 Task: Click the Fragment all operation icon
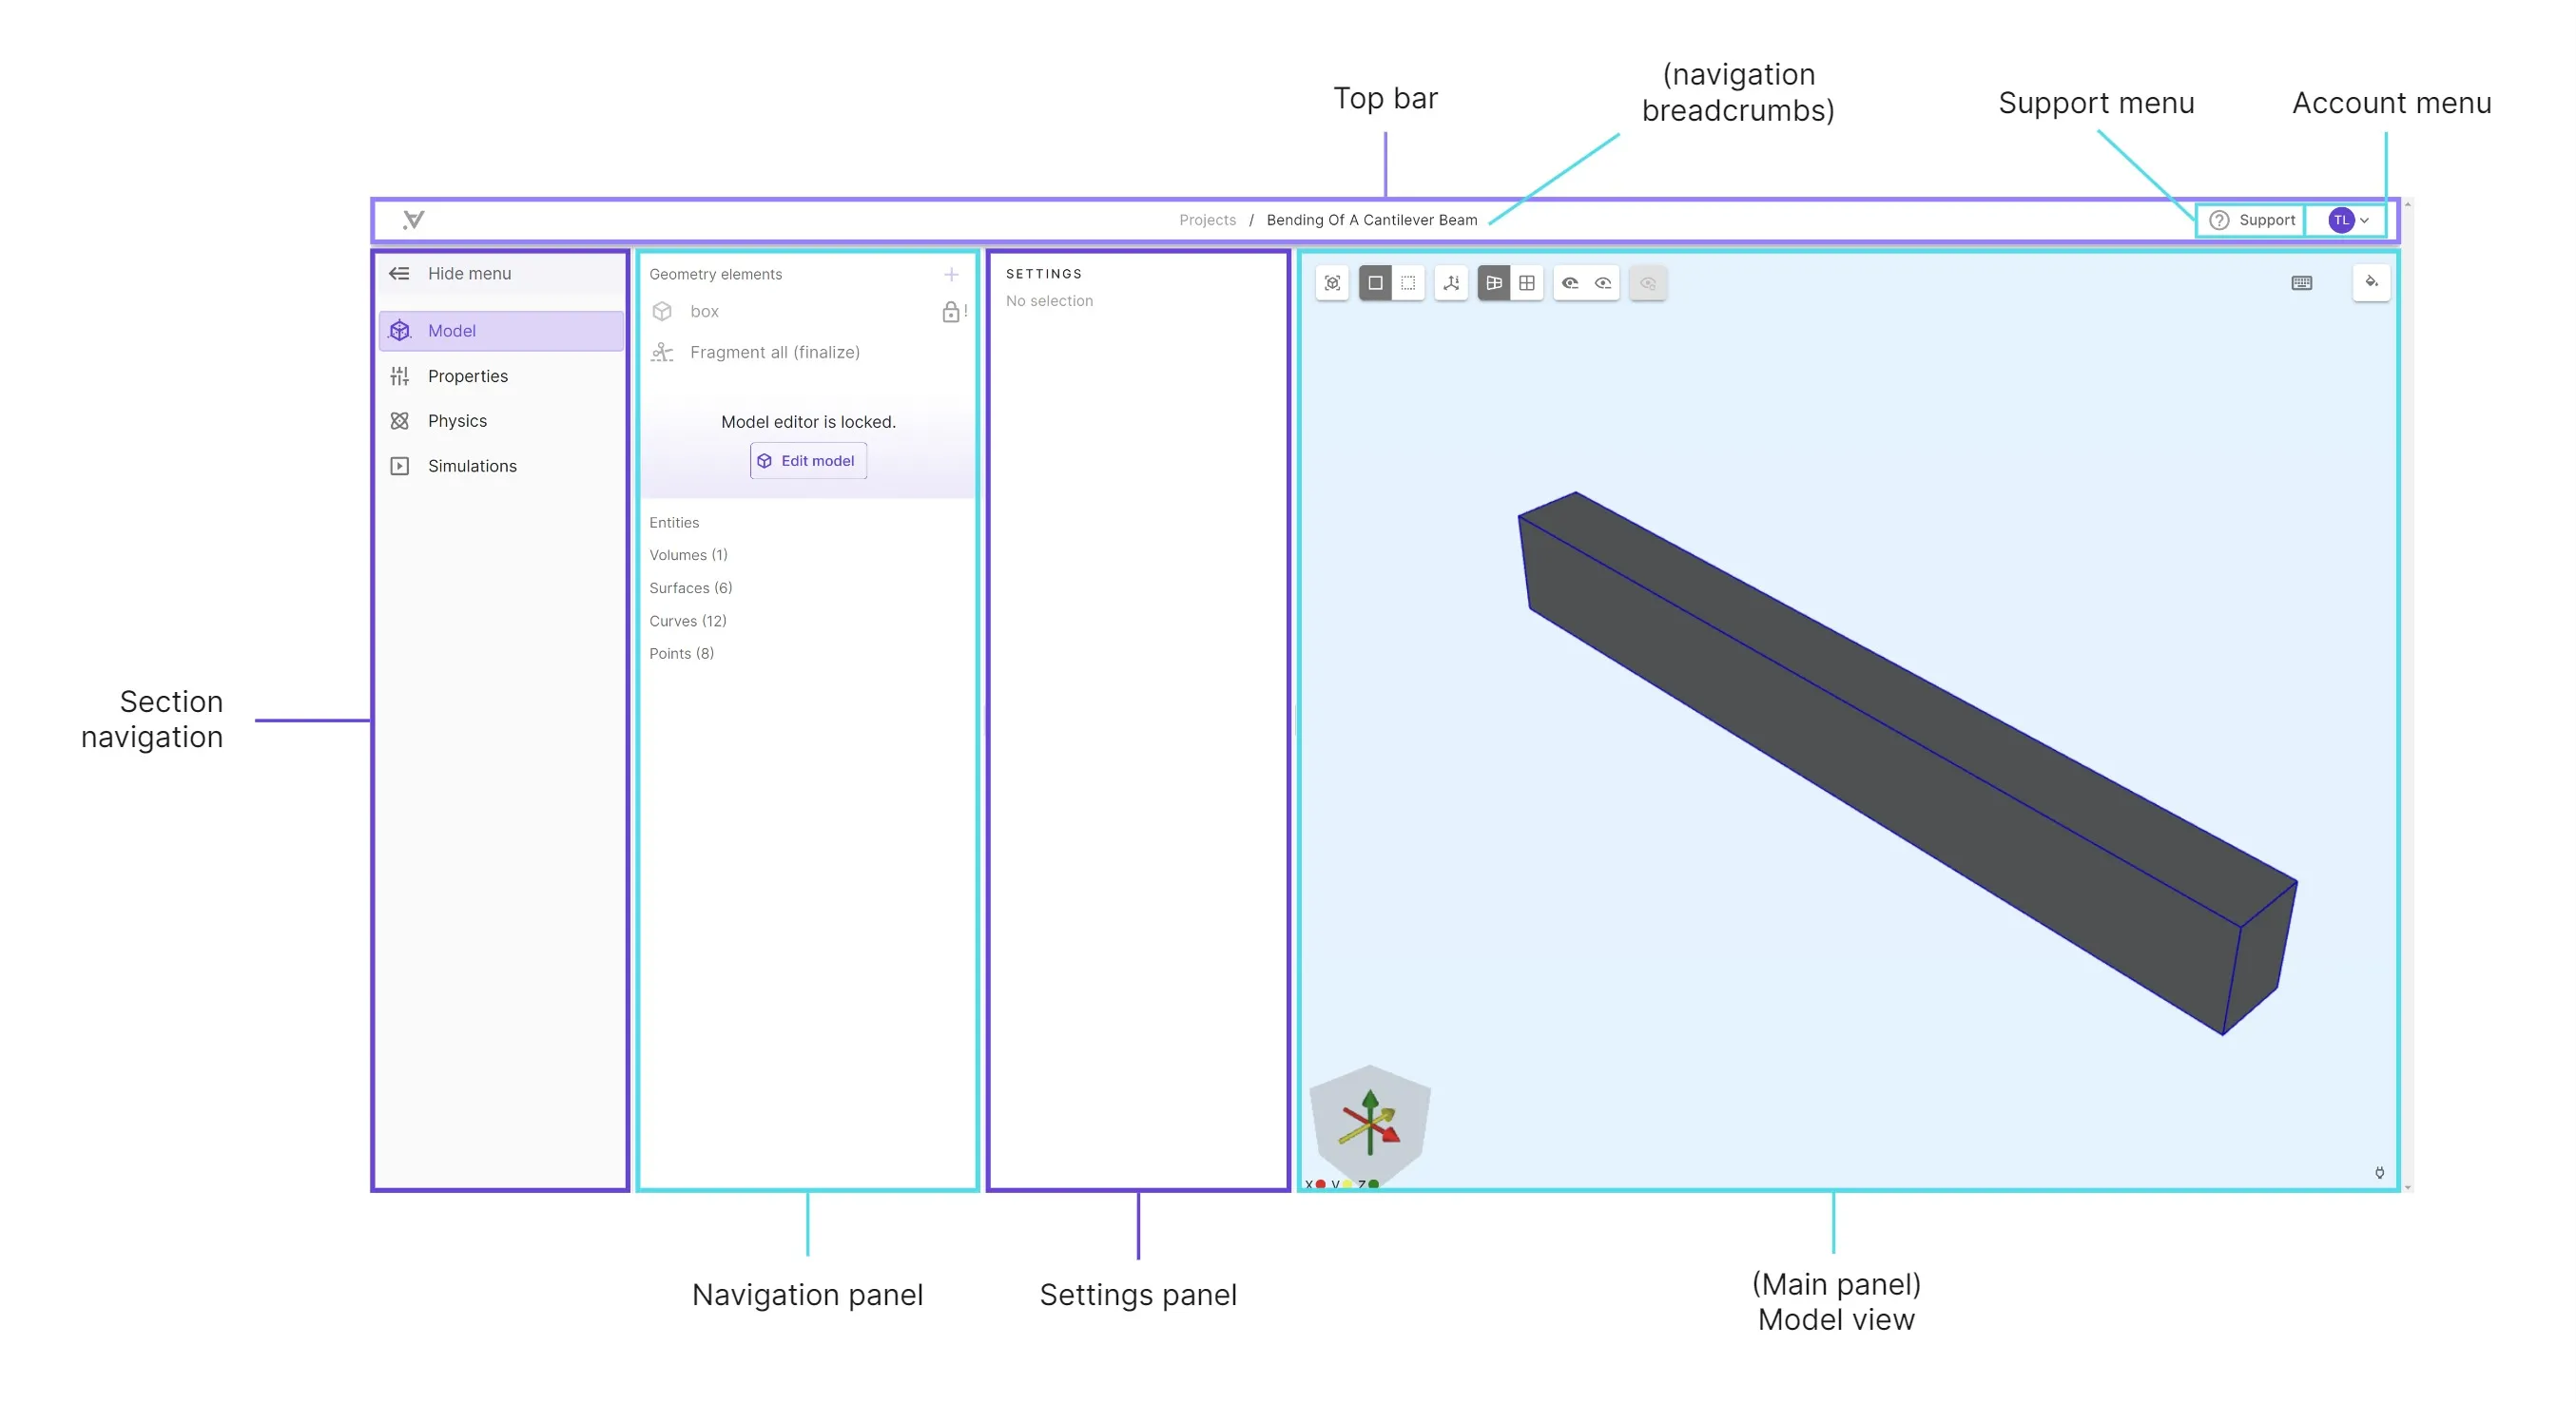[662, 352]
